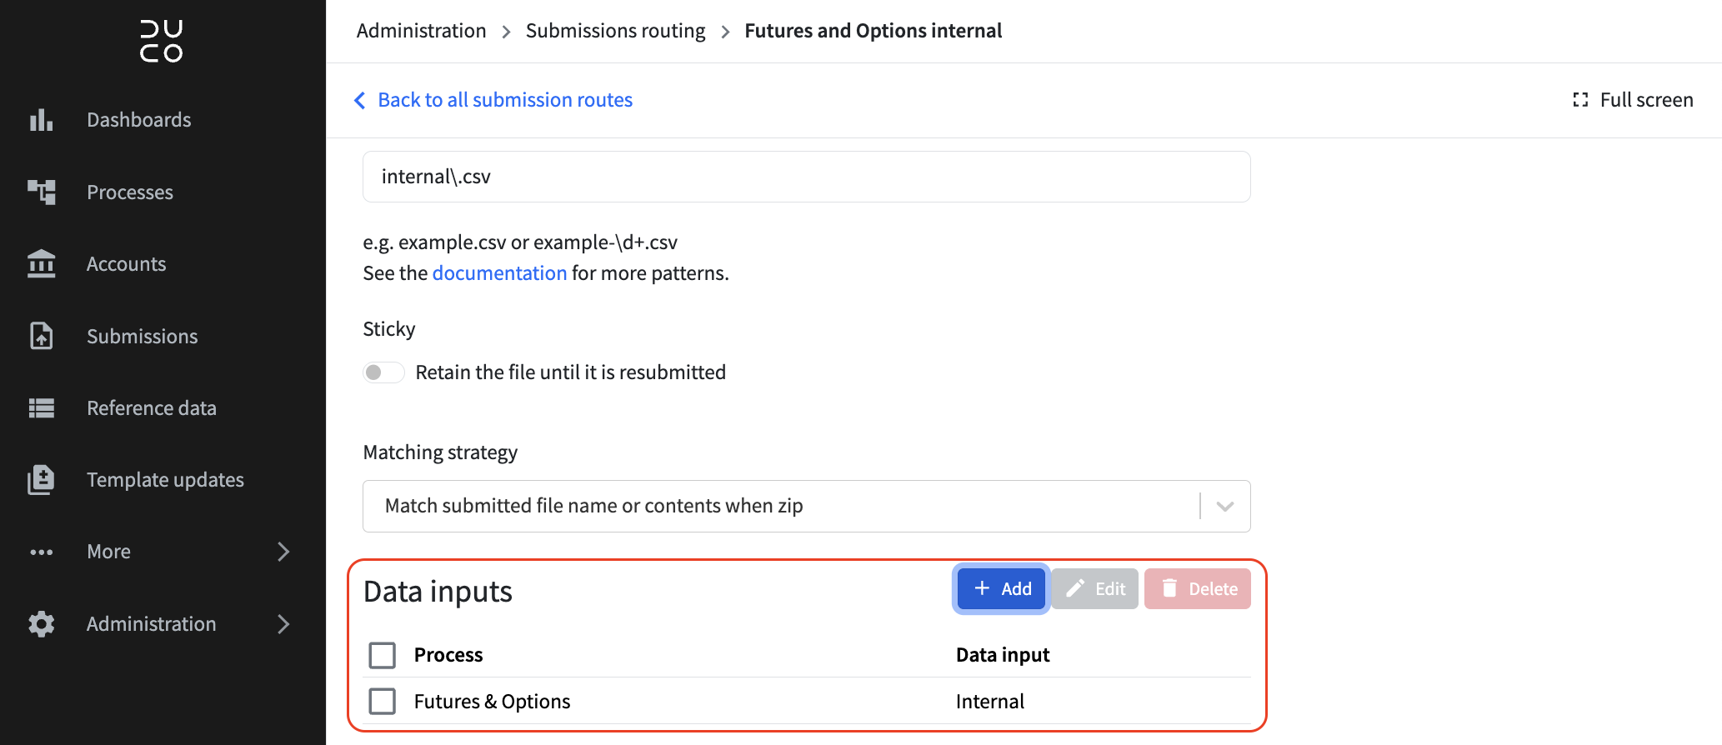Click the Full screen expand icon
1722x745 pixels.
(x=1580, y=100)
